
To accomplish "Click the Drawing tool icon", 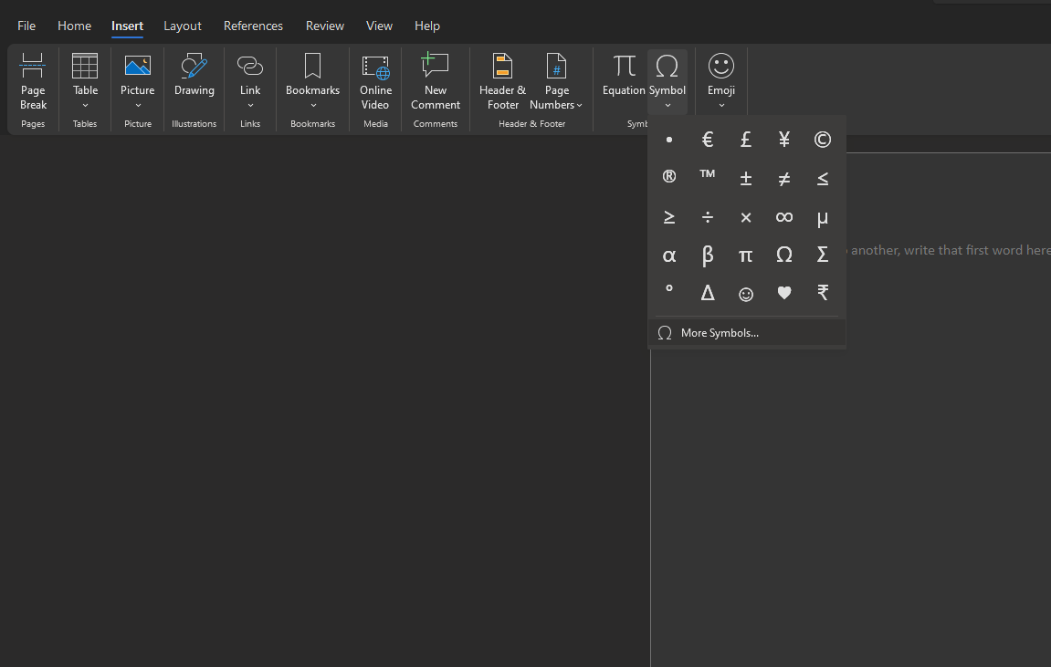I will 194,75.
